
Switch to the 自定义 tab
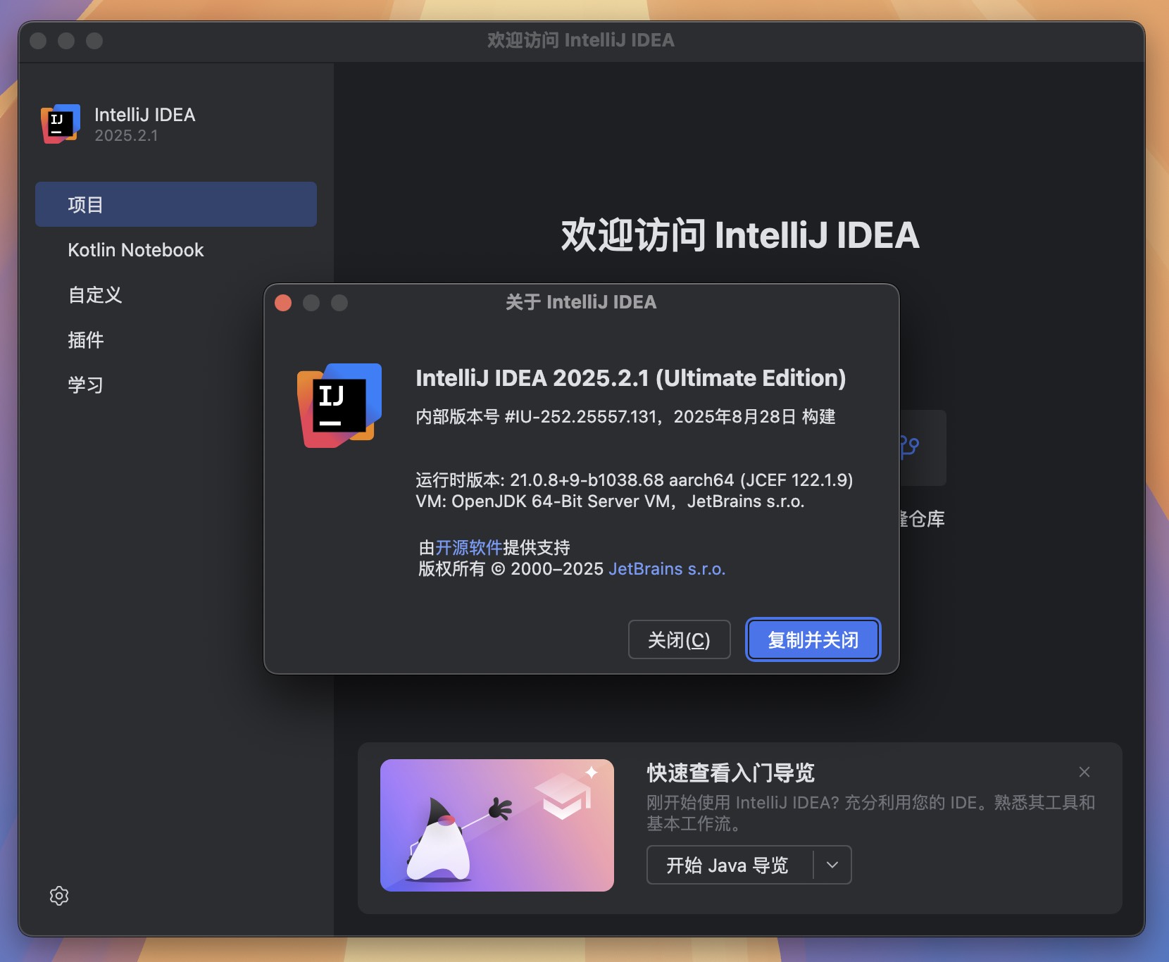click(x=176, y=295)
